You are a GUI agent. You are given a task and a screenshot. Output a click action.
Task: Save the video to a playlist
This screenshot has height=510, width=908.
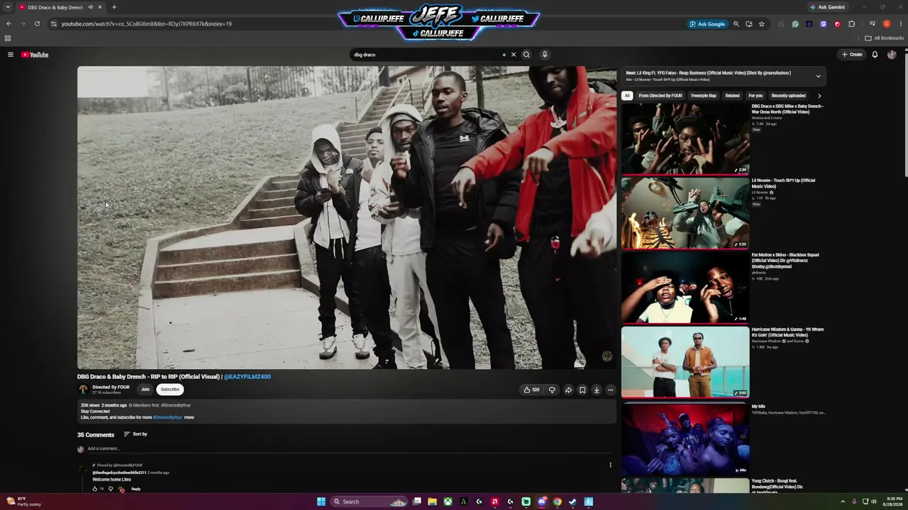[582, 390]
